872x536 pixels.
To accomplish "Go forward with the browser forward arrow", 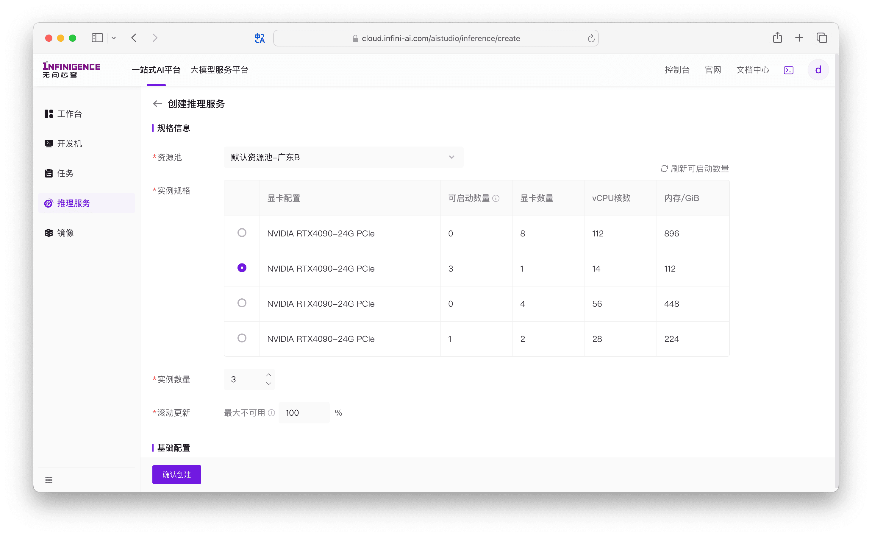I will [155, 38].
